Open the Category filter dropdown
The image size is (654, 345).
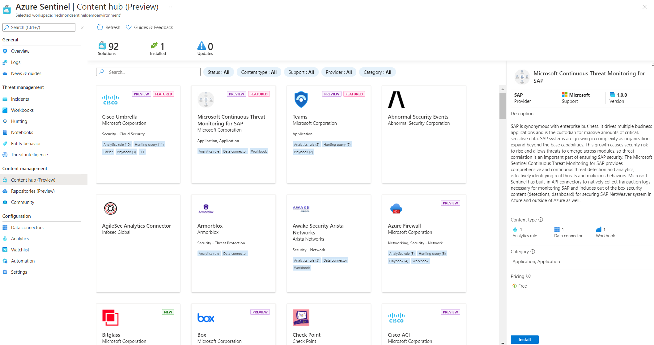[377, 72]
